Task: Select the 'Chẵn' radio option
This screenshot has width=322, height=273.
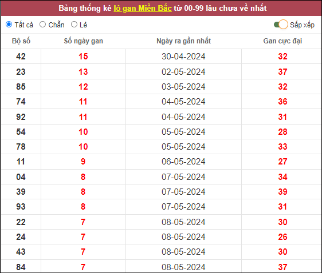Action: tap(43, 25)
